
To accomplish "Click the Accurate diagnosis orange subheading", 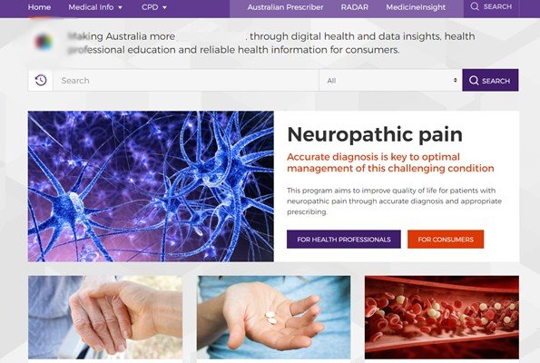I will pos(390,162).
